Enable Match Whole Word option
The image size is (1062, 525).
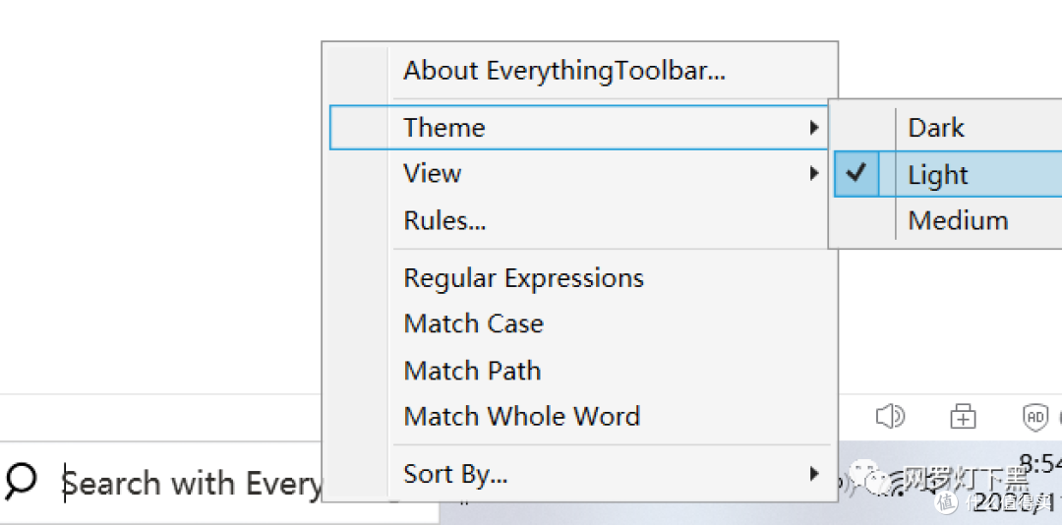point(521,417)
